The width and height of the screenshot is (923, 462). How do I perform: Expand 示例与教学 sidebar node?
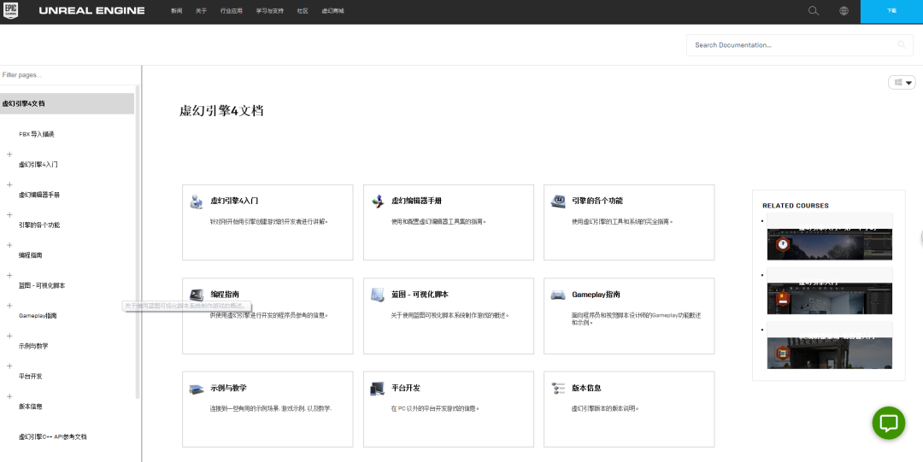pos(9,336)
